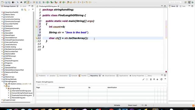Click the Run green play icon
The width and height of the screenshot is (195, 110).
click(48, 2)
